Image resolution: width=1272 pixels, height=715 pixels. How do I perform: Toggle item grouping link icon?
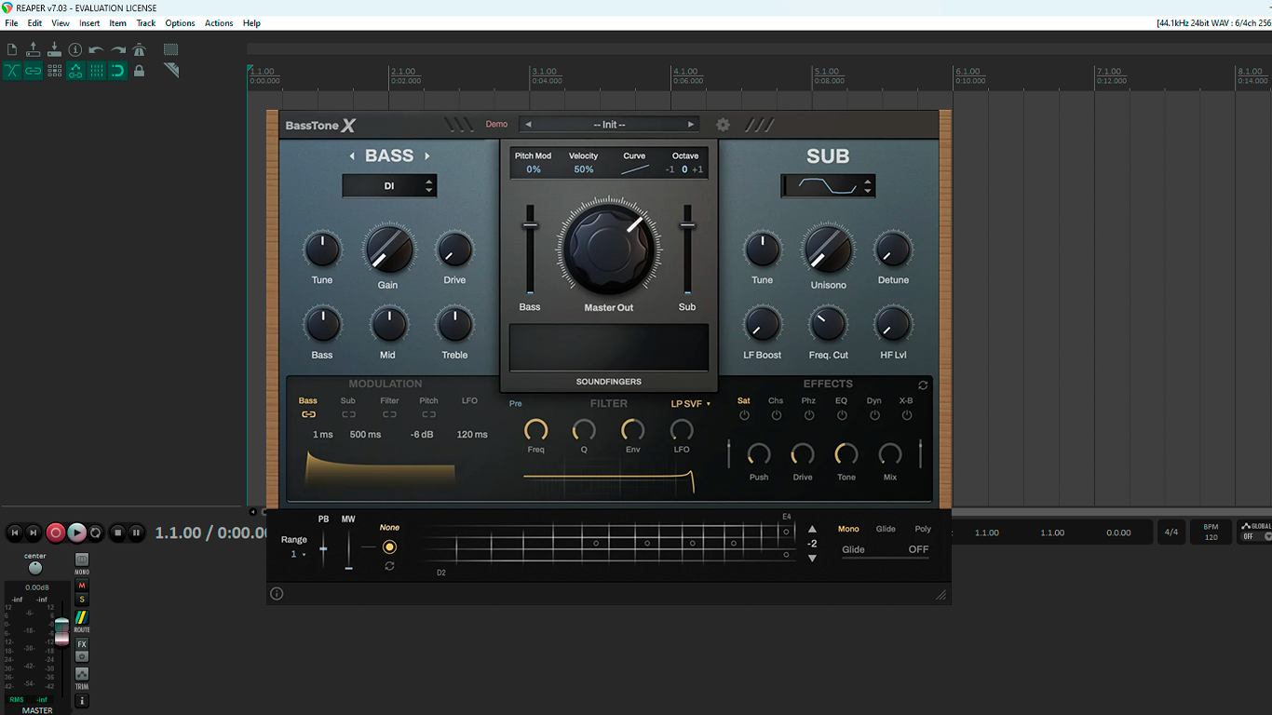click(34, 71)
